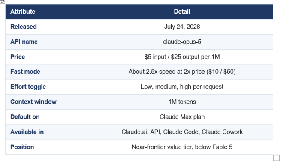Click the About 2.5x speed cell
The image size is (283, 165).
point(182,72)
